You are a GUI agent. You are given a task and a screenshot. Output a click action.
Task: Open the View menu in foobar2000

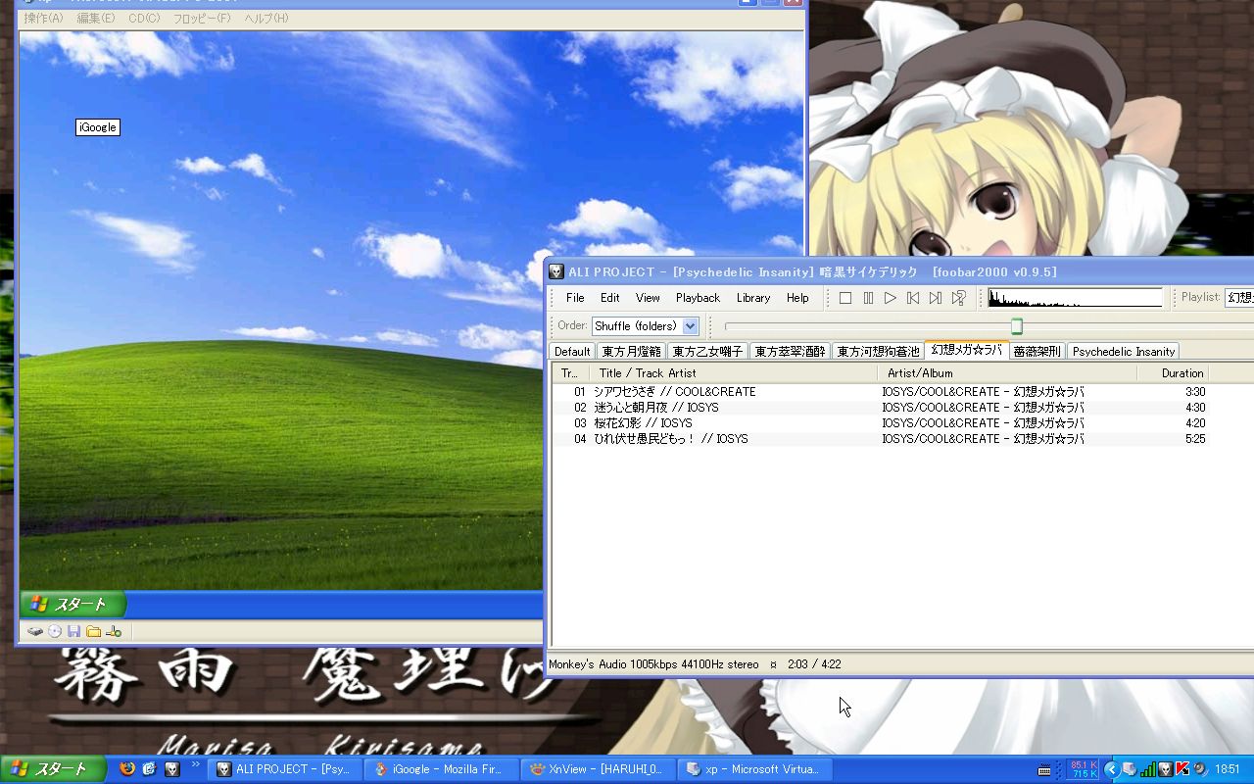[x=648, y=298]
